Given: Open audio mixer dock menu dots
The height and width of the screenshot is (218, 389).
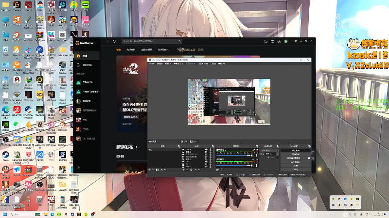Looking at the screenshot, I should [222, 170].
